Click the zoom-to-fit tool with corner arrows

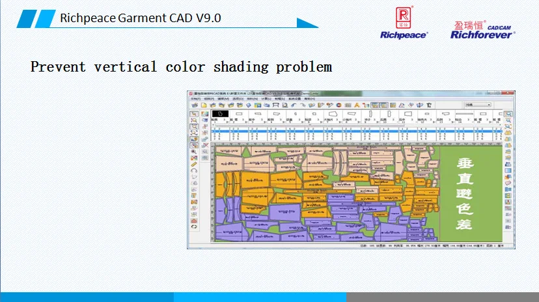tap(194, 133)
